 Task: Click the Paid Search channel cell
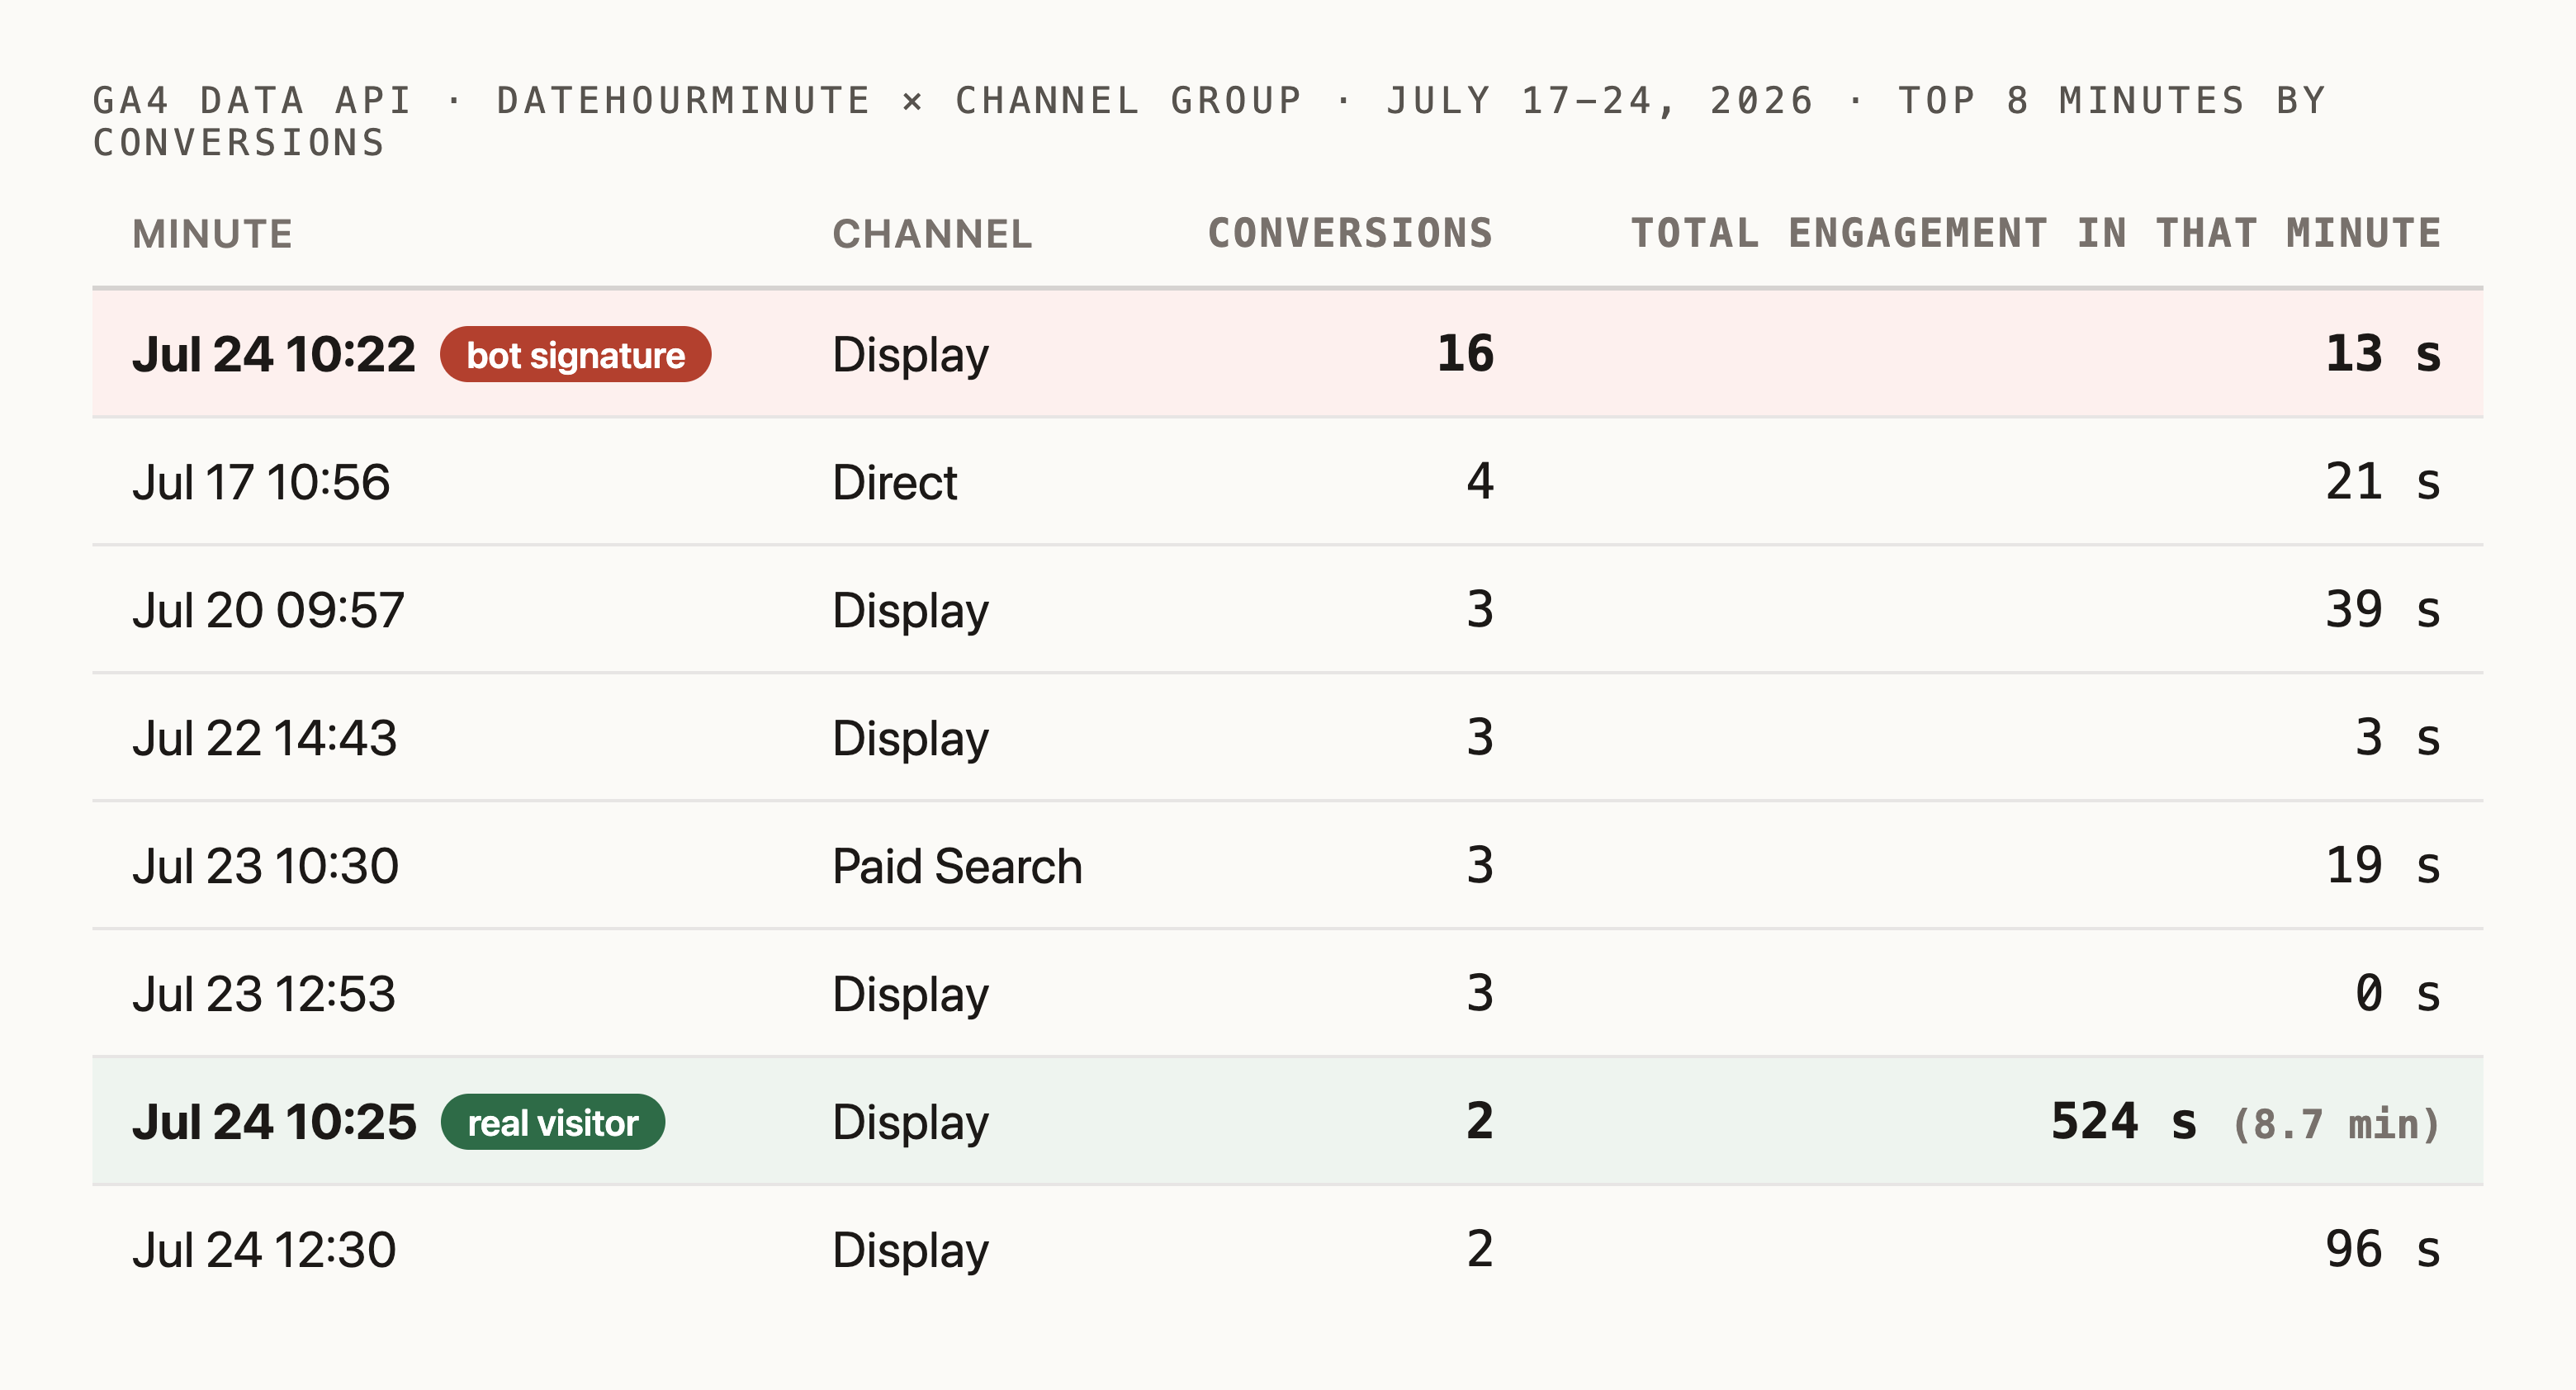pos(957,866)
